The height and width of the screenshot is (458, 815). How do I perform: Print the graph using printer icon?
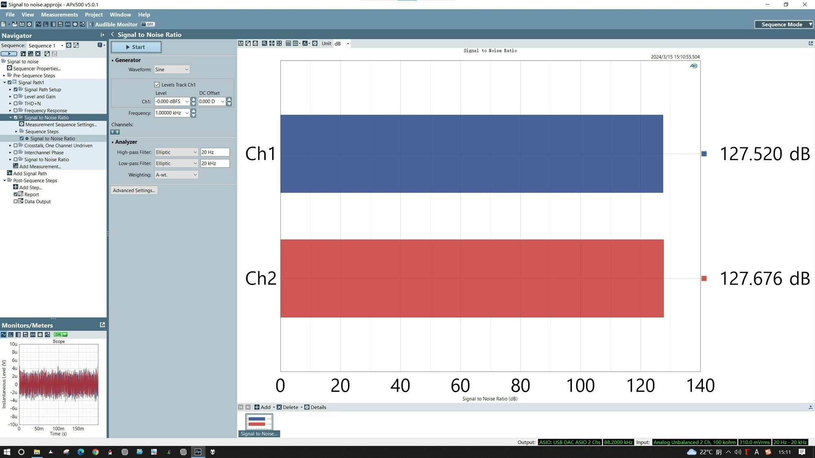pyautogui.click(x=256, y=44)
